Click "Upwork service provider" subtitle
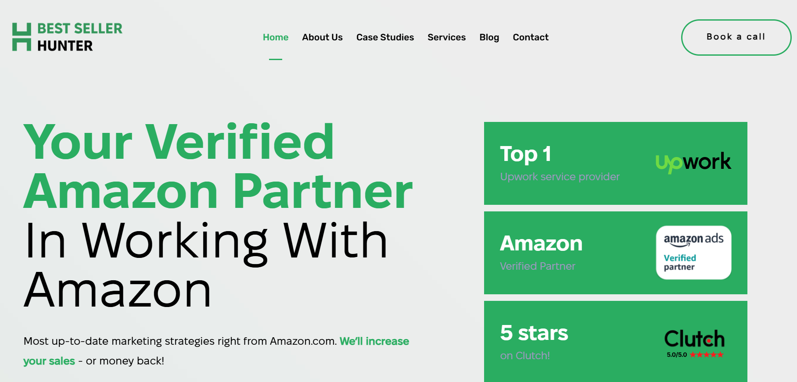797x382 pixels. [560, 177]
